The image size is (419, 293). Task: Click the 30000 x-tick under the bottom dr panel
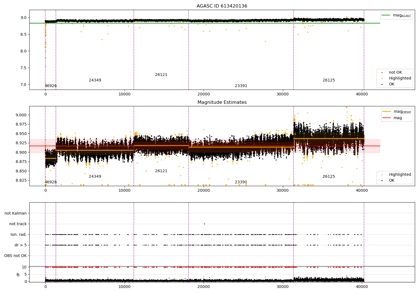tap(283, 287)
